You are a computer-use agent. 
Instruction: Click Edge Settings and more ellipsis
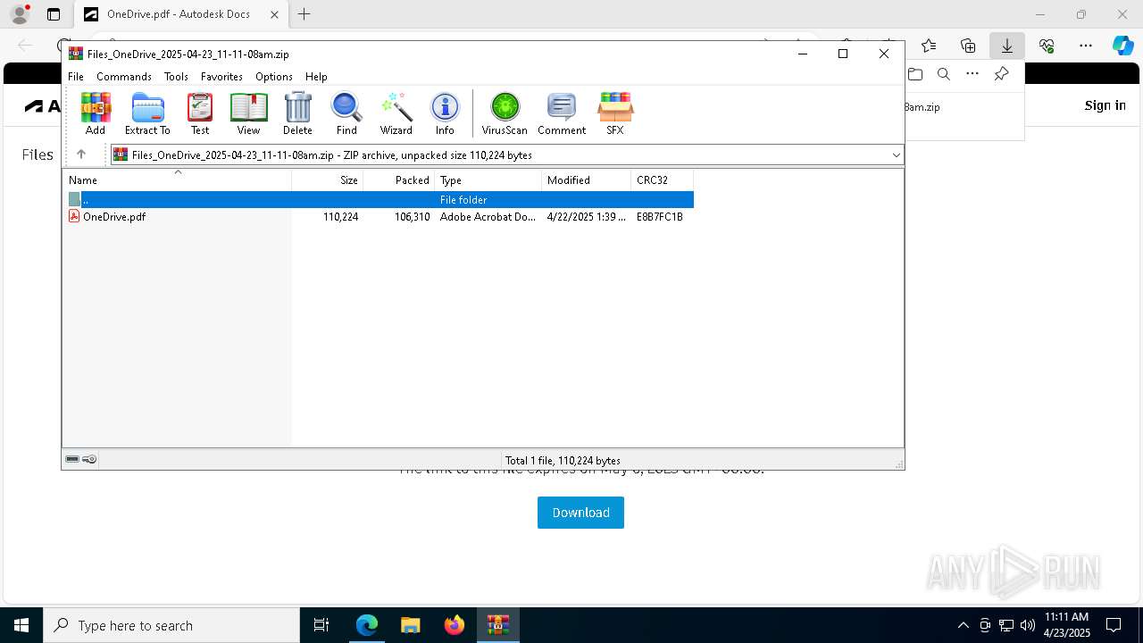pyautogui.click(x=1086, y=46)
